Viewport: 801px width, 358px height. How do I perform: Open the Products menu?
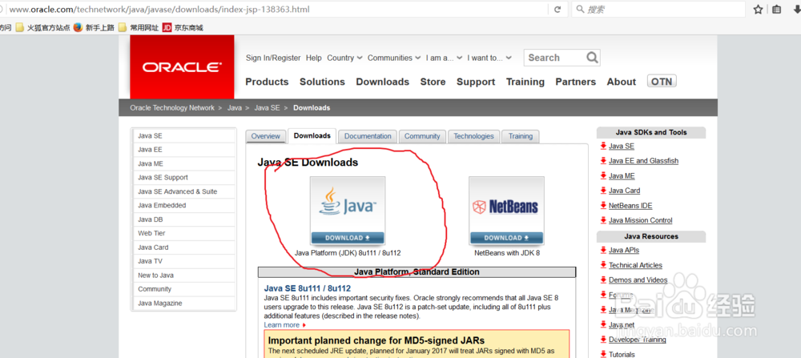[x=267, y=82]
